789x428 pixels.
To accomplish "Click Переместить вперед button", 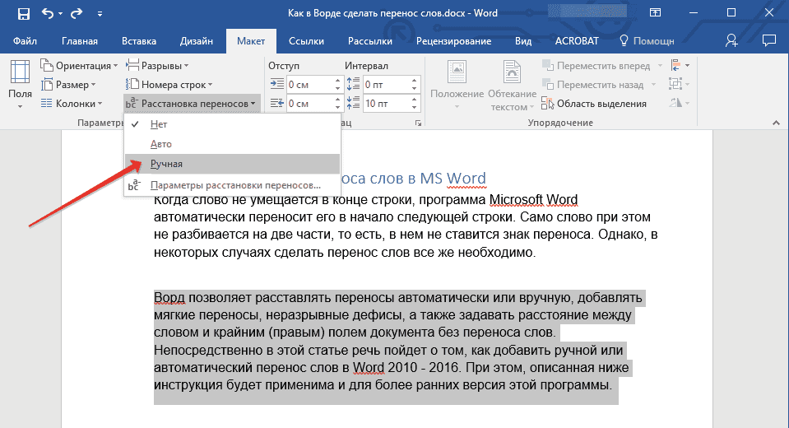I will (596, 66).
